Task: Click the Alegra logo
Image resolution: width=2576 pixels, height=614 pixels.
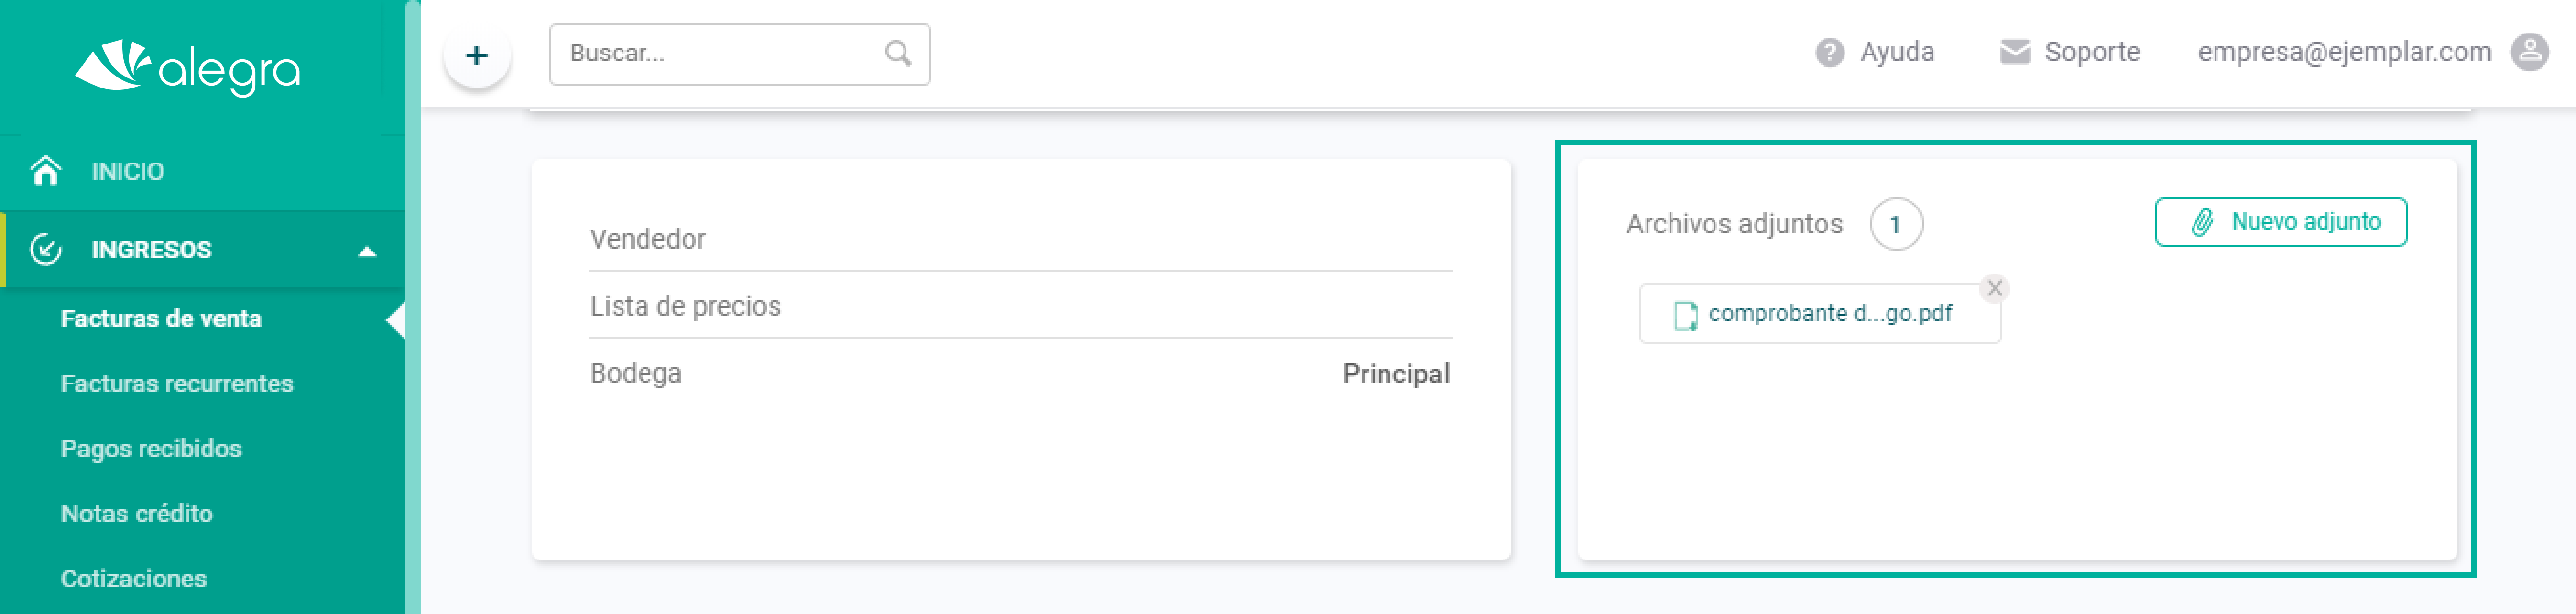Action: (x=187, y=67)
